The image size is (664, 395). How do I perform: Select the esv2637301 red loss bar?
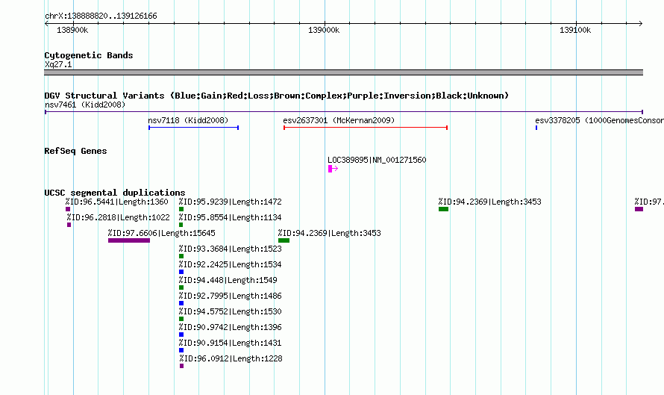[366, 128]
